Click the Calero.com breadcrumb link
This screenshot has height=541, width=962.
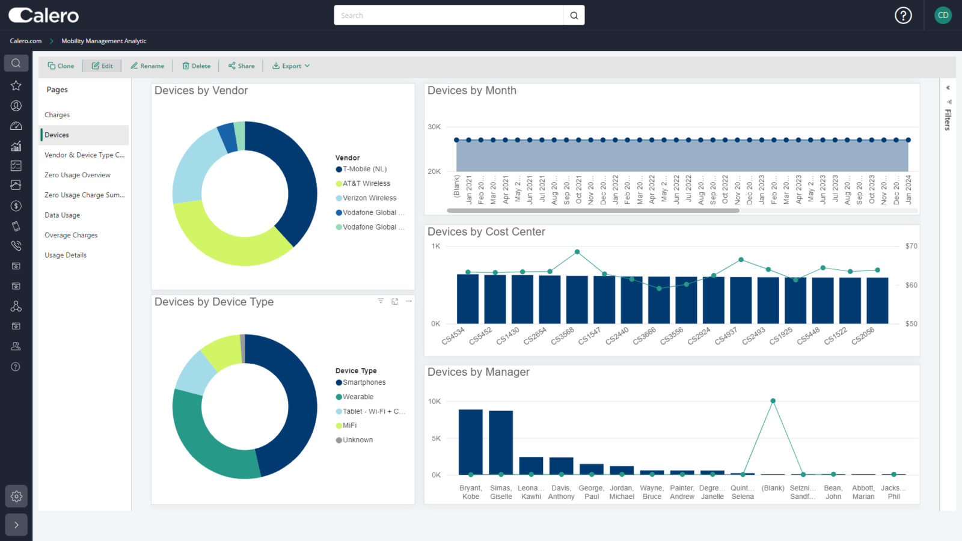pos(25,41)
